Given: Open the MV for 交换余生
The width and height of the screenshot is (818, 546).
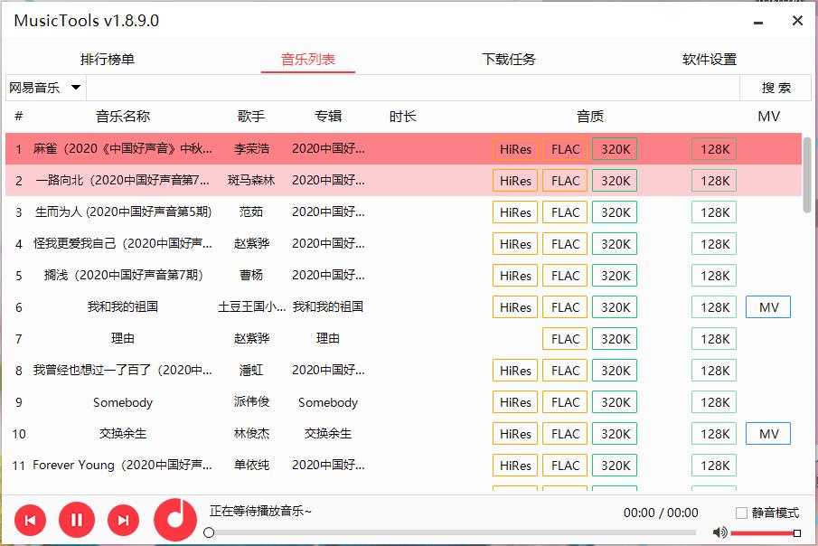Looking at the screenshot, I should [x=767, y=433].
